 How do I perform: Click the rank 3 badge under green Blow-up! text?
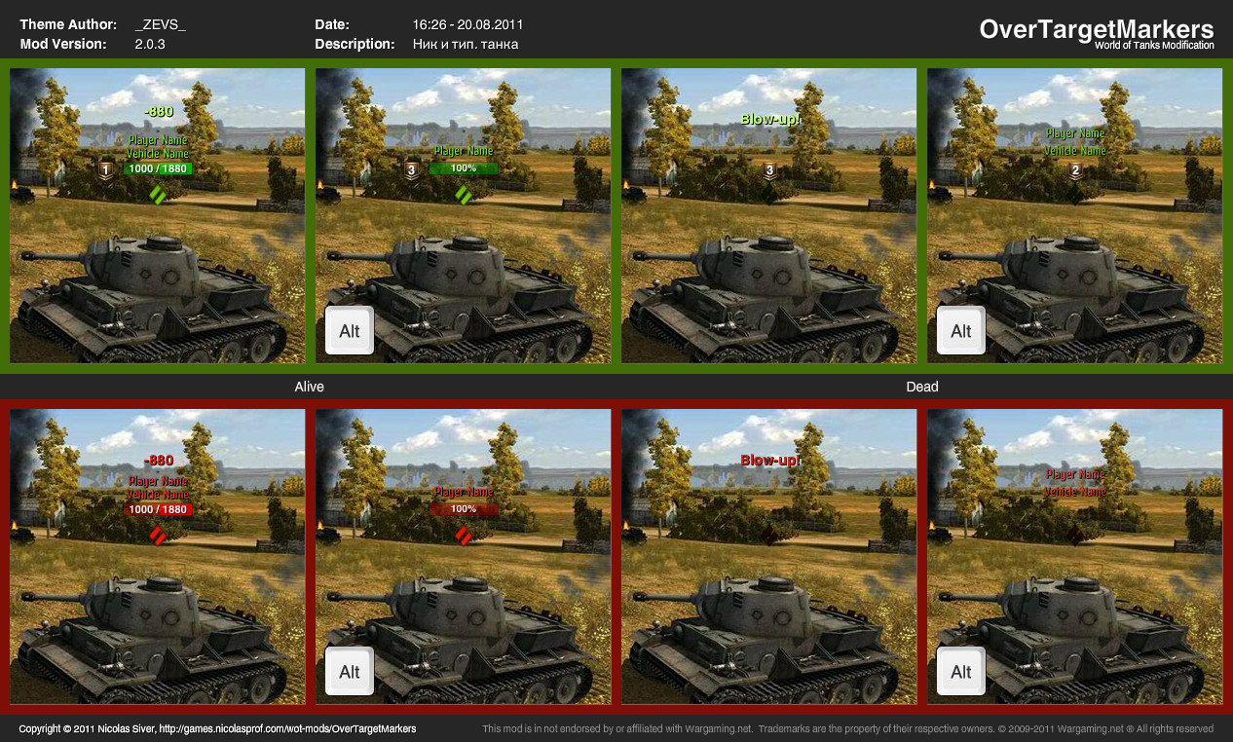769,171
